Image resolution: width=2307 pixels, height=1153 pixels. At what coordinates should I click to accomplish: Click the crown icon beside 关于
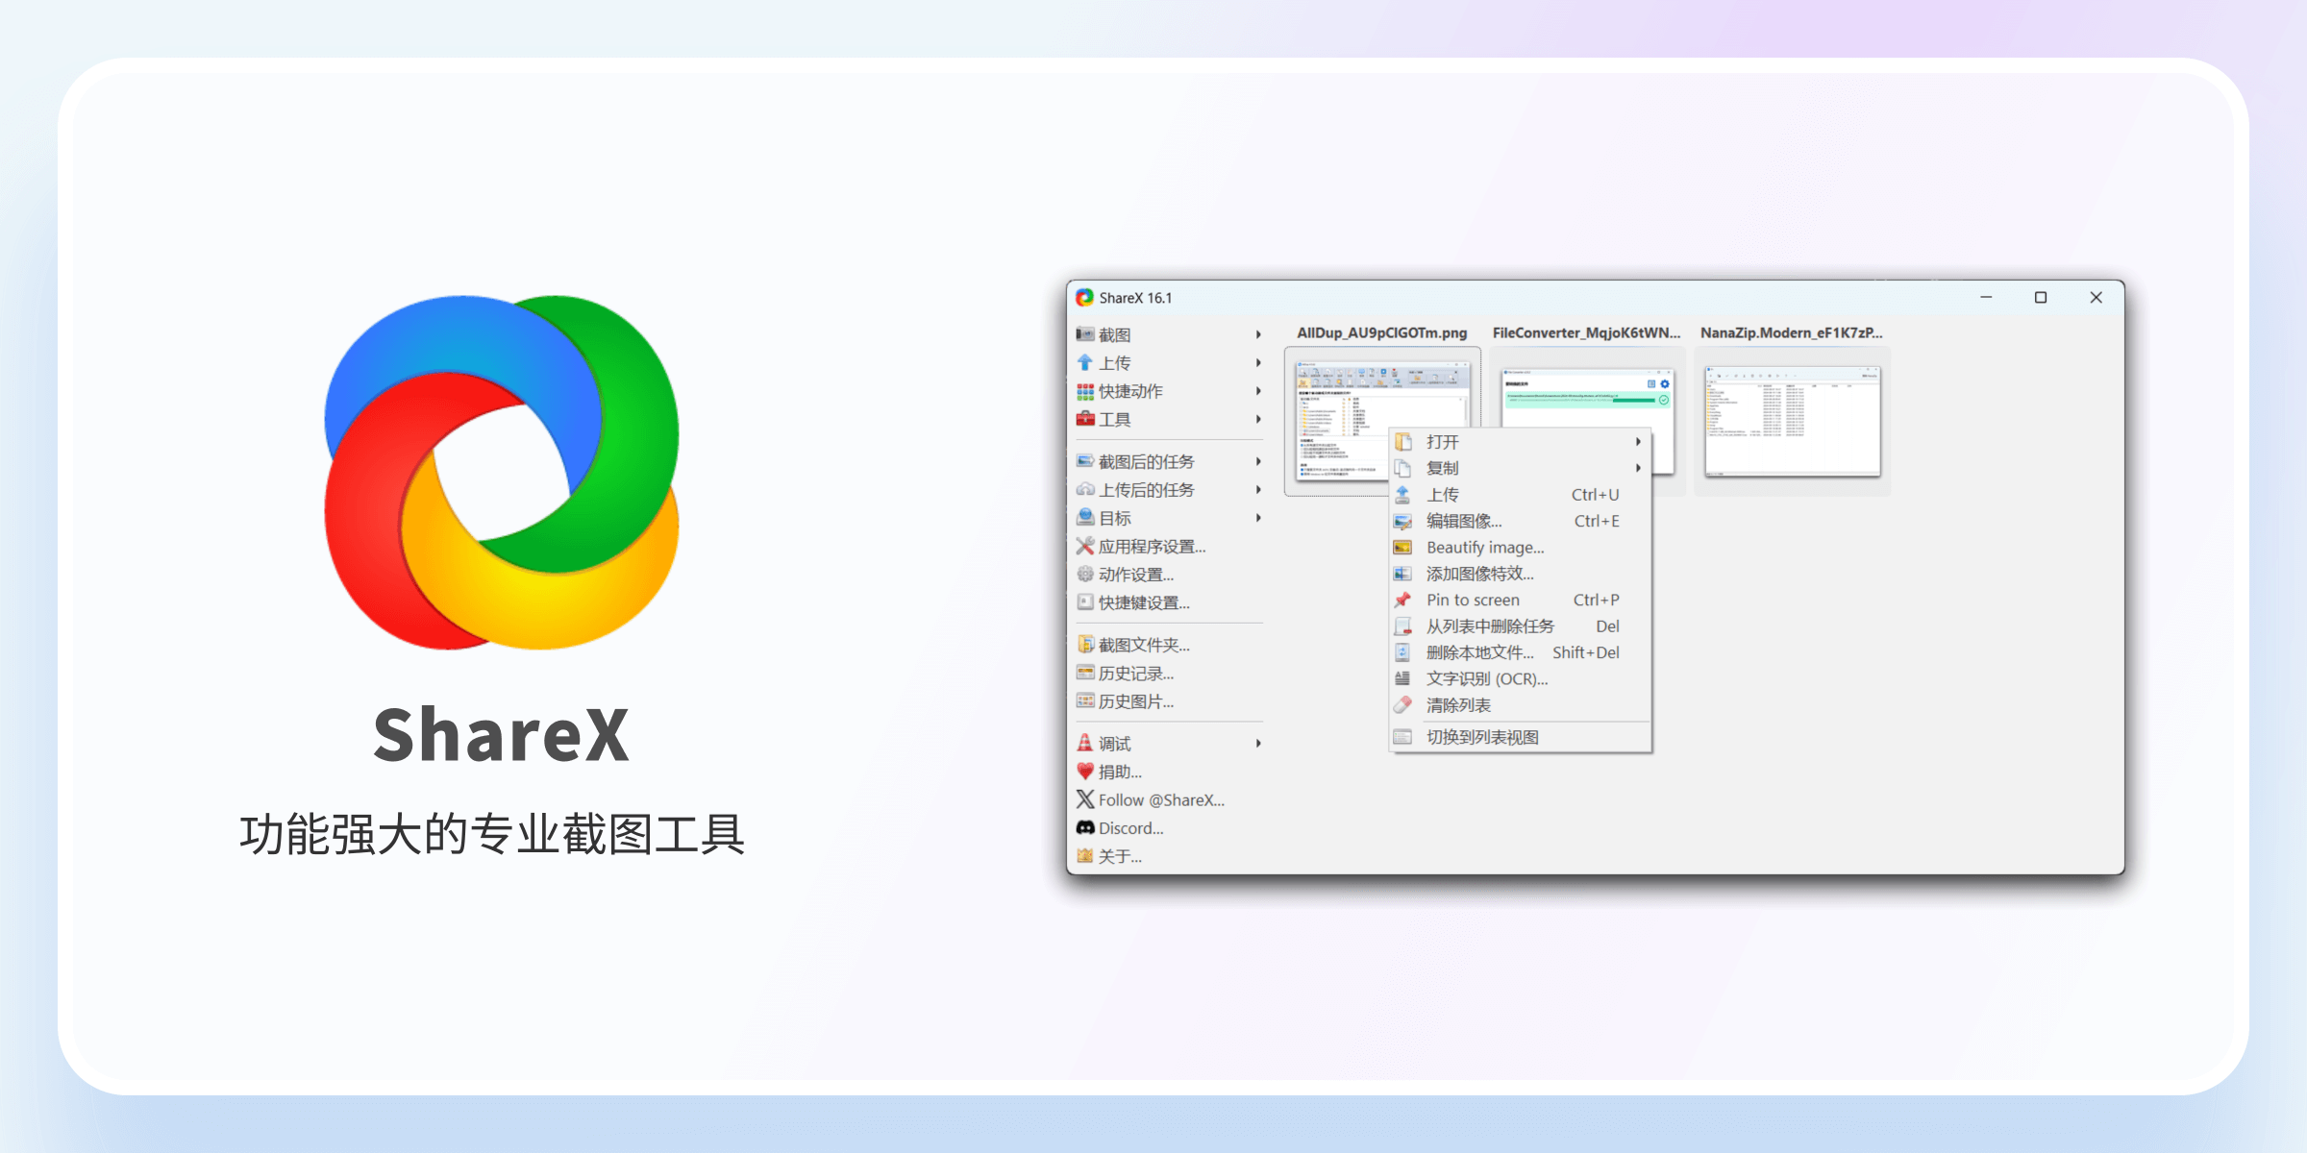pos(1085,856)
